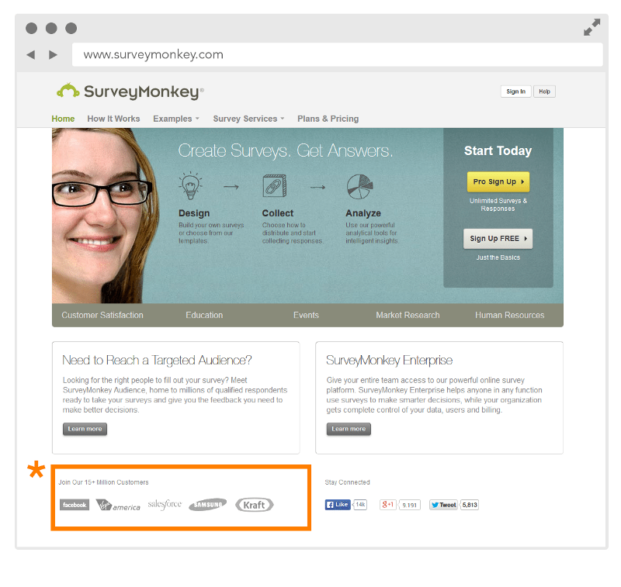
Task: Click the 9,191 Google plus count
Action: 410,505
